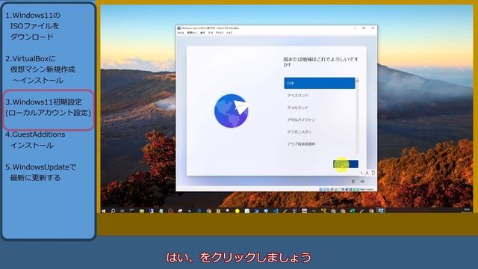This screenshot has width=478, height=269.
Task: Toggle the IME 'A' input mode indicator
Action: [367, 173]
